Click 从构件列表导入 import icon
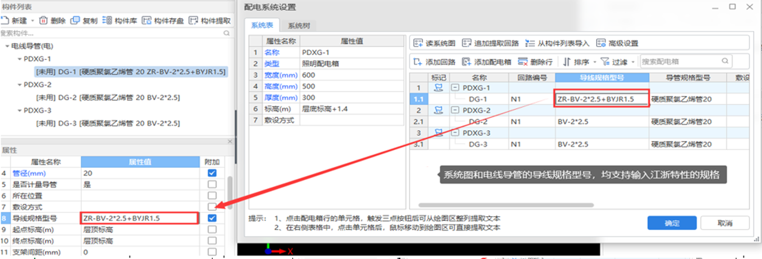The image size is (762, 259). click(x=530, y=43)
